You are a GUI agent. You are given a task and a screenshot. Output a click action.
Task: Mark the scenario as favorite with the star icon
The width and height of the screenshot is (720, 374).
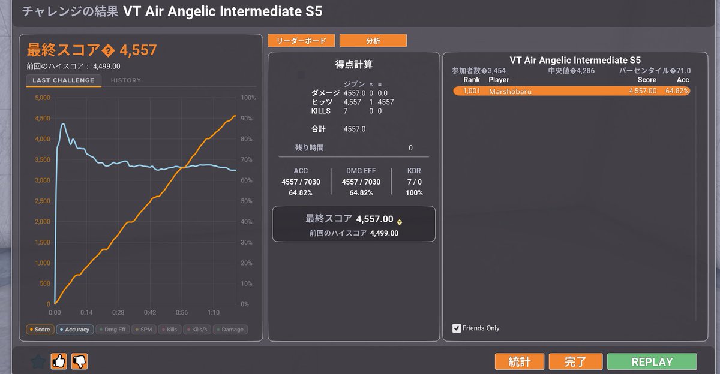point(38,361)
